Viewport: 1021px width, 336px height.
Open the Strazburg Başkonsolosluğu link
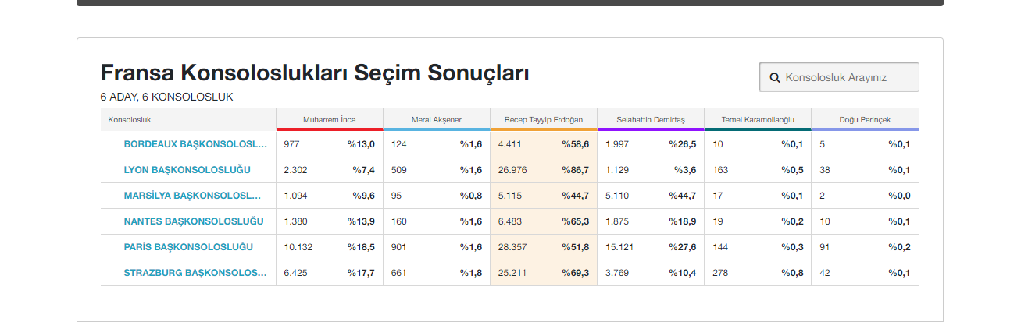pos(195,273)
